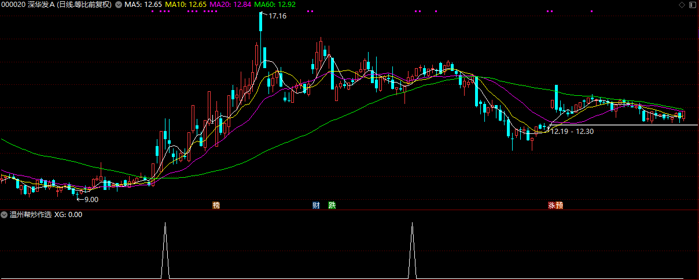Screen dimensions: 699x280
Task: Click the diamond icon at top right
Action: pyautogui.click(x=682, y=5)
